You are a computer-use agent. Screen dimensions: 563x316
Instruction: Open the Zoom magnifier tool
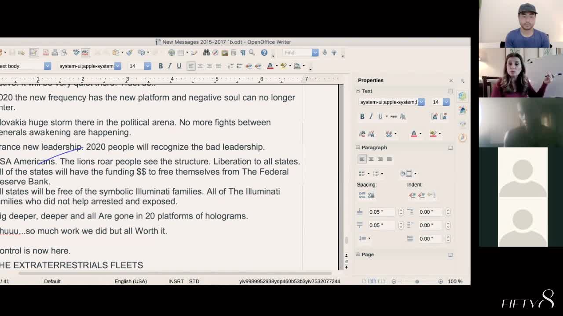[252, 53]
